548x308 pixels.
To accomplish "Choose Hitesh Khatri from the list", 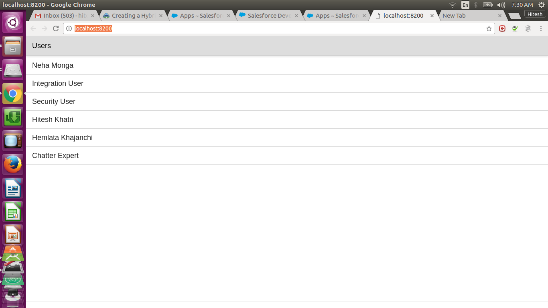I will click(x=287, y=120).
